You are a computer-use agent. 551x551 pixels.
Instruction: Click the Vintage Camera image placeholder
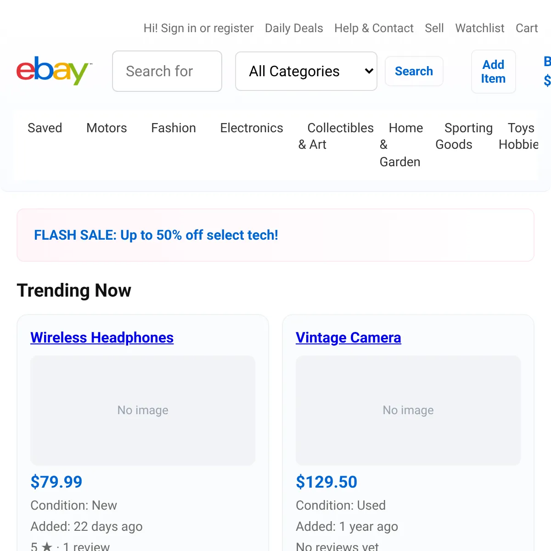click(408, 410)
